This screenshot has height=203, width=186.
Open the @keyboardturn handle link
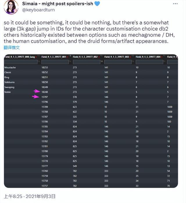(38, 10)
